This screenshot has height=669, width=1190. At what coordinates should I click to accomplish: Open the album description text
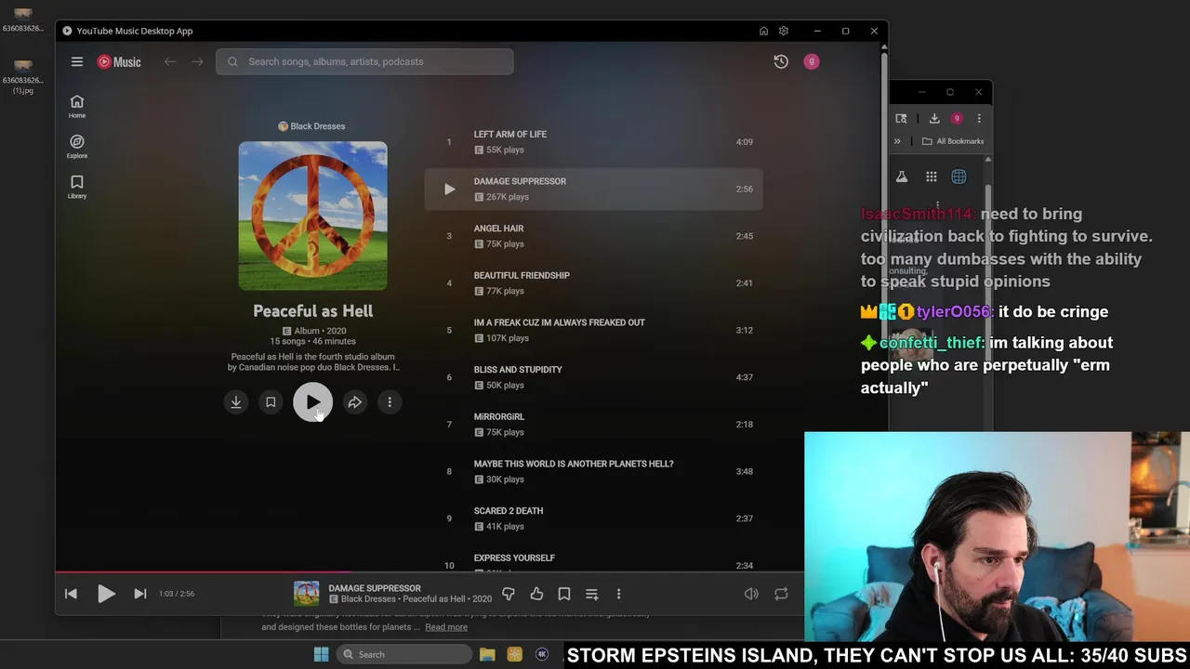313,361
